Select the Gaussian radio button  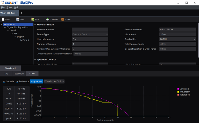coord(4,81)
